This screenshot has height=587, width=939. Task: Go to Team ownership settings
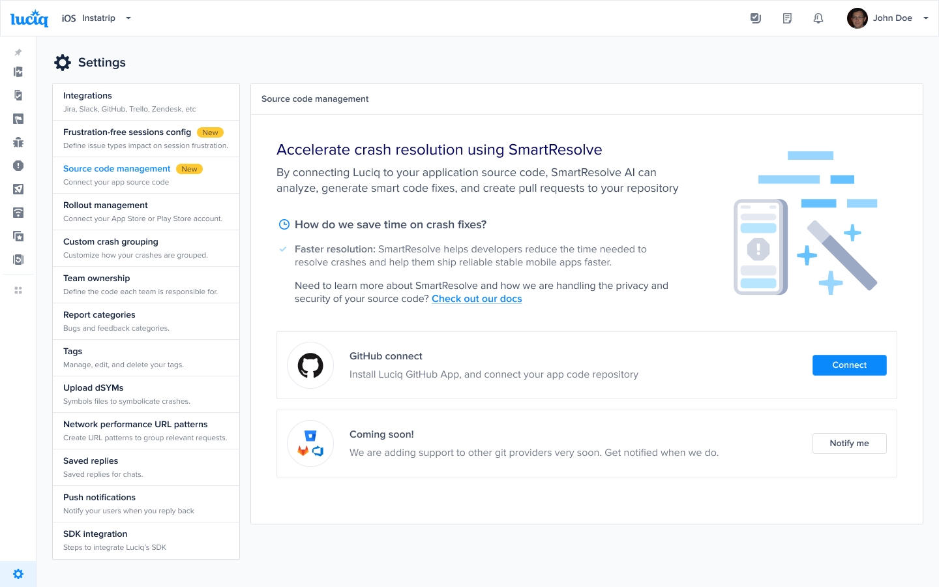coord(146,284)
